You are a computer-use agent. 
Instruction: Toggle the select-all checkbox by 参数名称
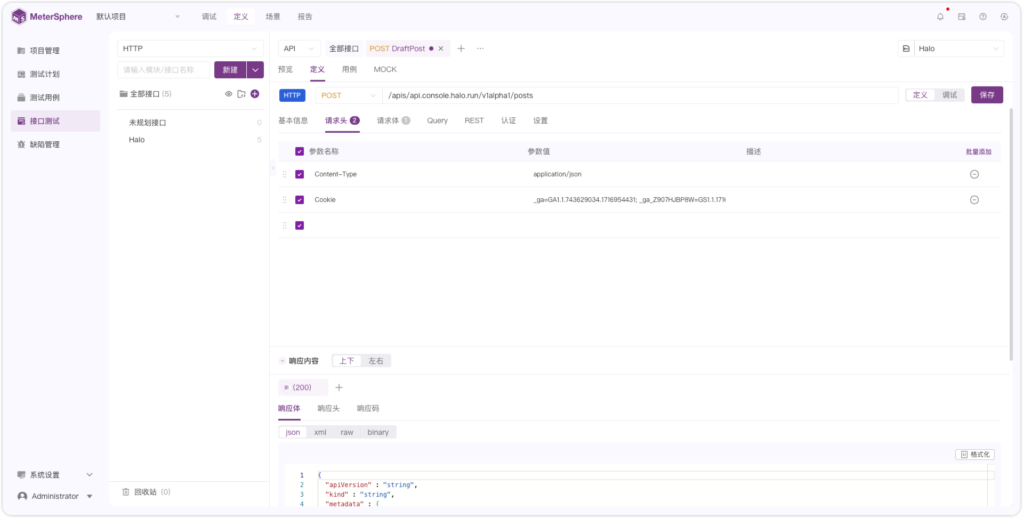point(300,151)
